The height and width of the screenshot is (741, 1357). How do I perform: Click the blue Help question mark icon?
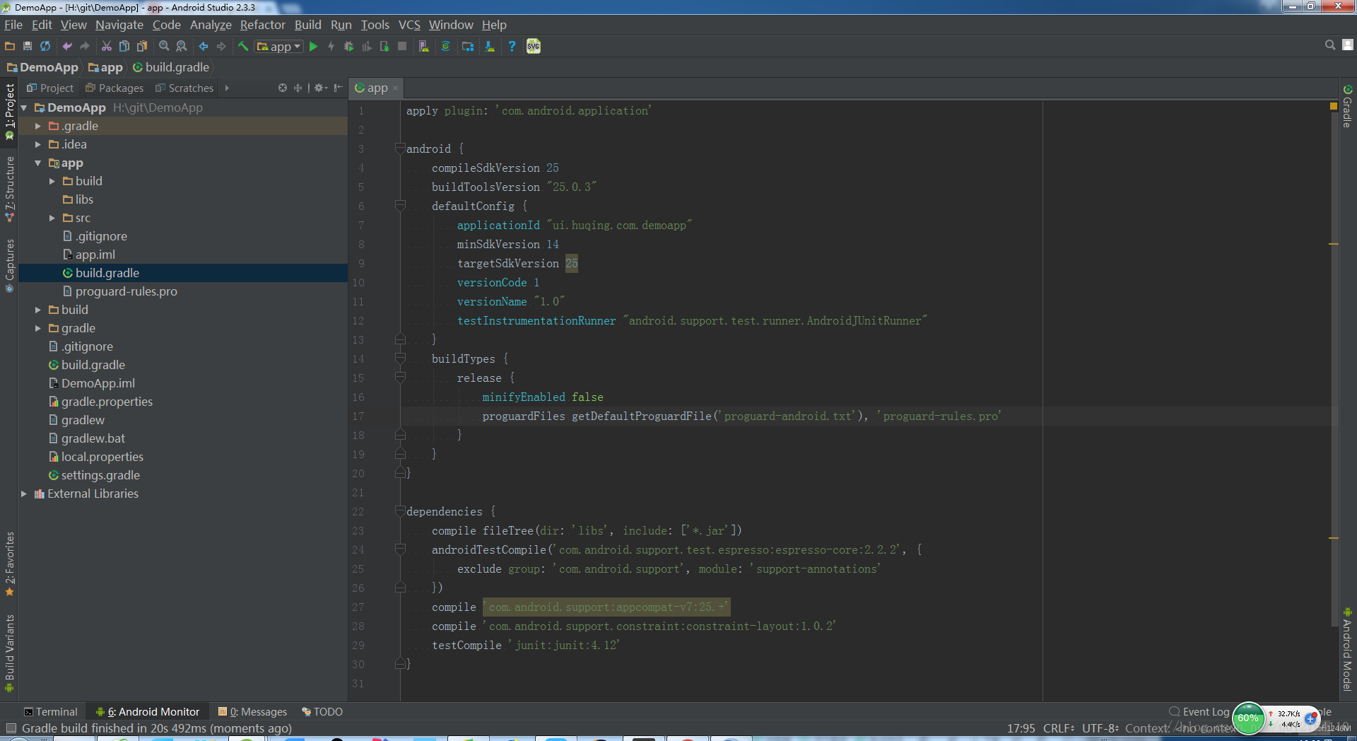click(x=512, y=46)
